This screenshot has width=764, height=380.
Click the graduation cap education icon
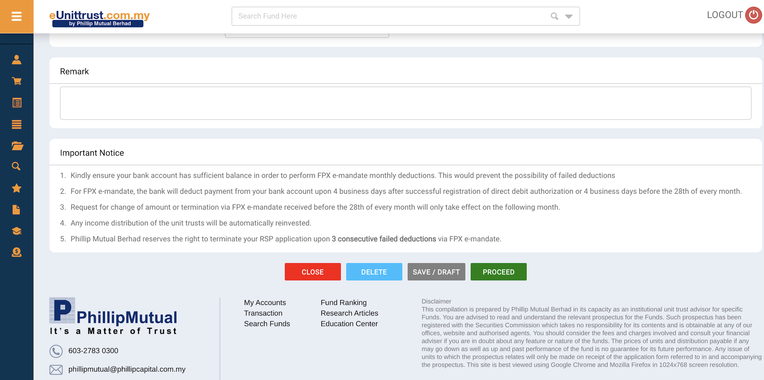pos(17,231)
